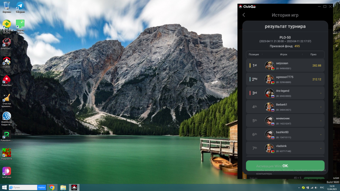This screenshot has width=340, height=191.
Task: Open the ClubGG desktop shortcut
Action: (6, 61)
